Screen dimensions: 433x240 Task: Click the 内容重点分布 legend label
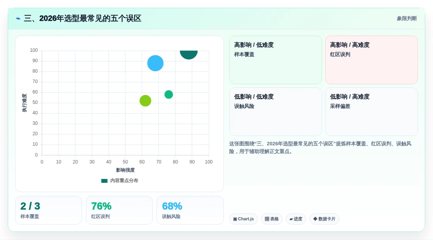click(124, 180)
